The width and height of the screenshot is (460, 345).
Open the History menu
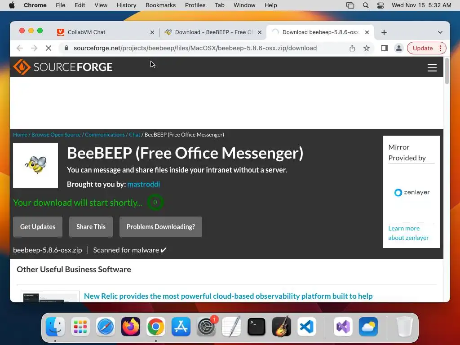(x=126, y=5)
